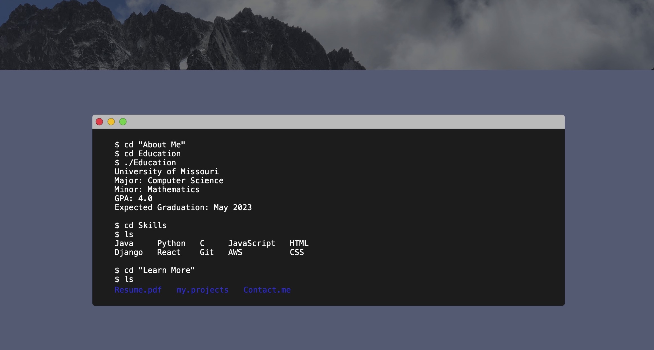Viewport: 654px width, 350px height.
Task: Click the Minor: Mathematics line
Action: 157,189
